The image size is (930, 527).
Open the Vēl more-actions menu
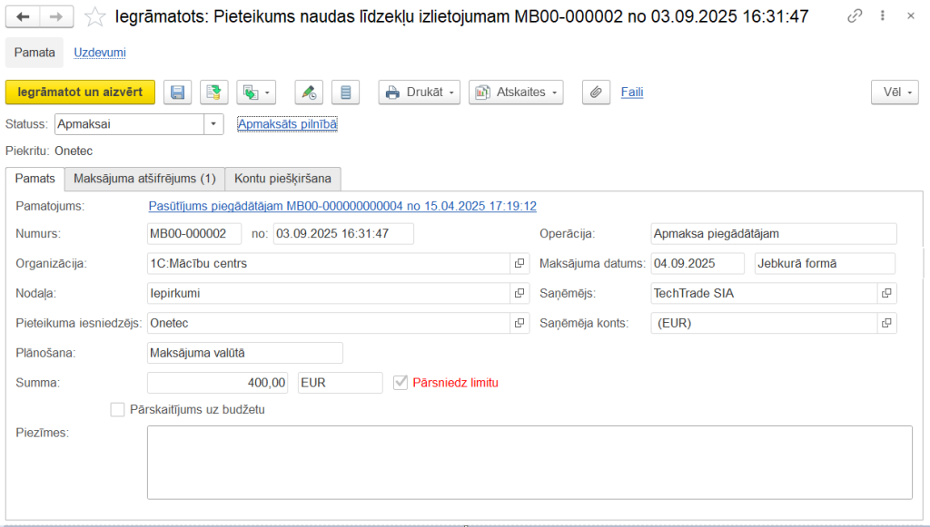pos(895,92)
